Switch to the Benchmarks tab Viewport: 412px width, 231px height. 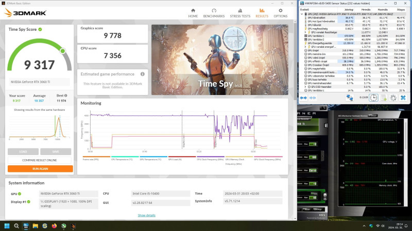click(214, 13)
